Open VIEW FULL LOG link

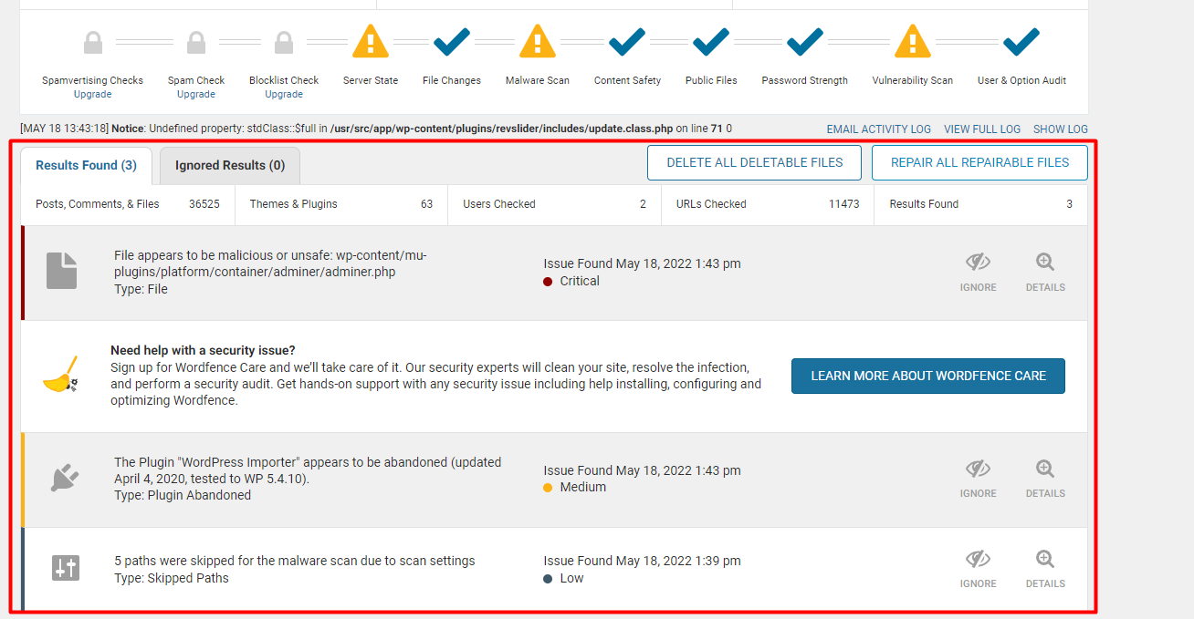pyautogui.click(x=981, y=129)
